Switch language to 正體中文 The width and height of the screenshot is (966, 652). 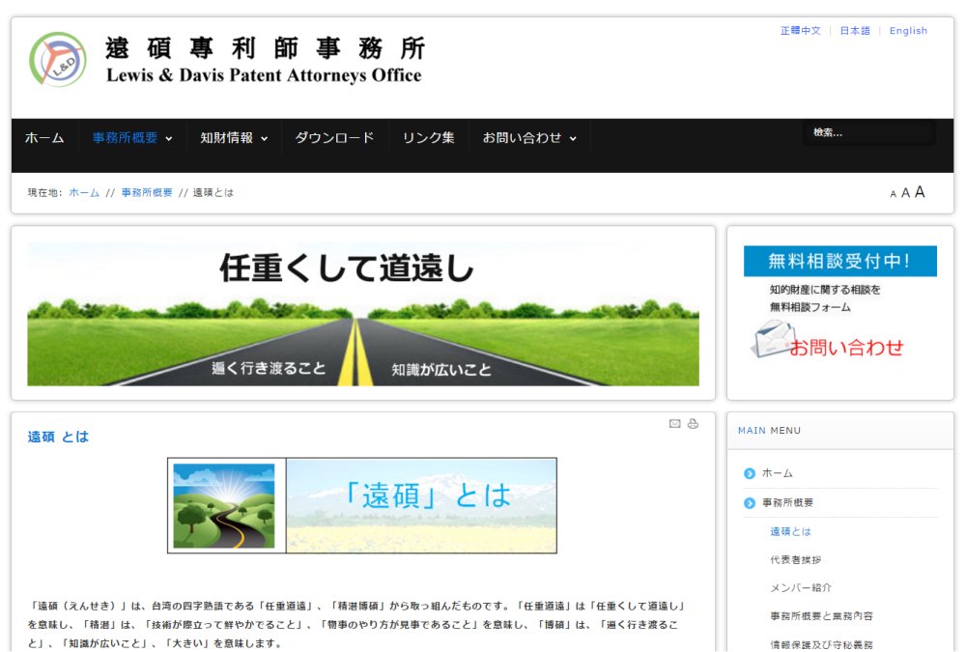point(800,31)
